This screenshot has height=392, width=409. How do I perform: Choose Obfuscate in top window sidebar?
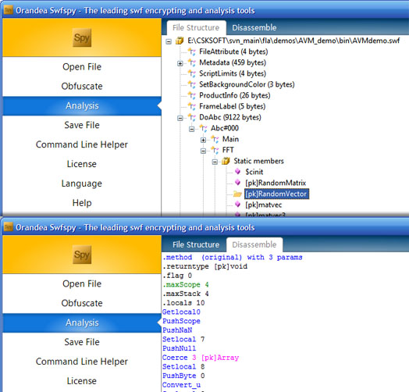82,86
